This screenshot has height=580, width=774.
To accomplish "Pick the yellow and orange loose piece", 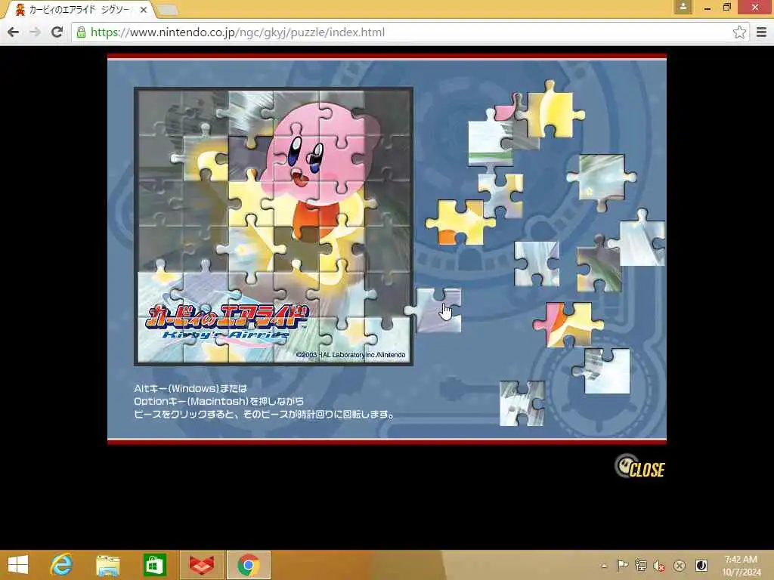I will [x=459, y=222].
